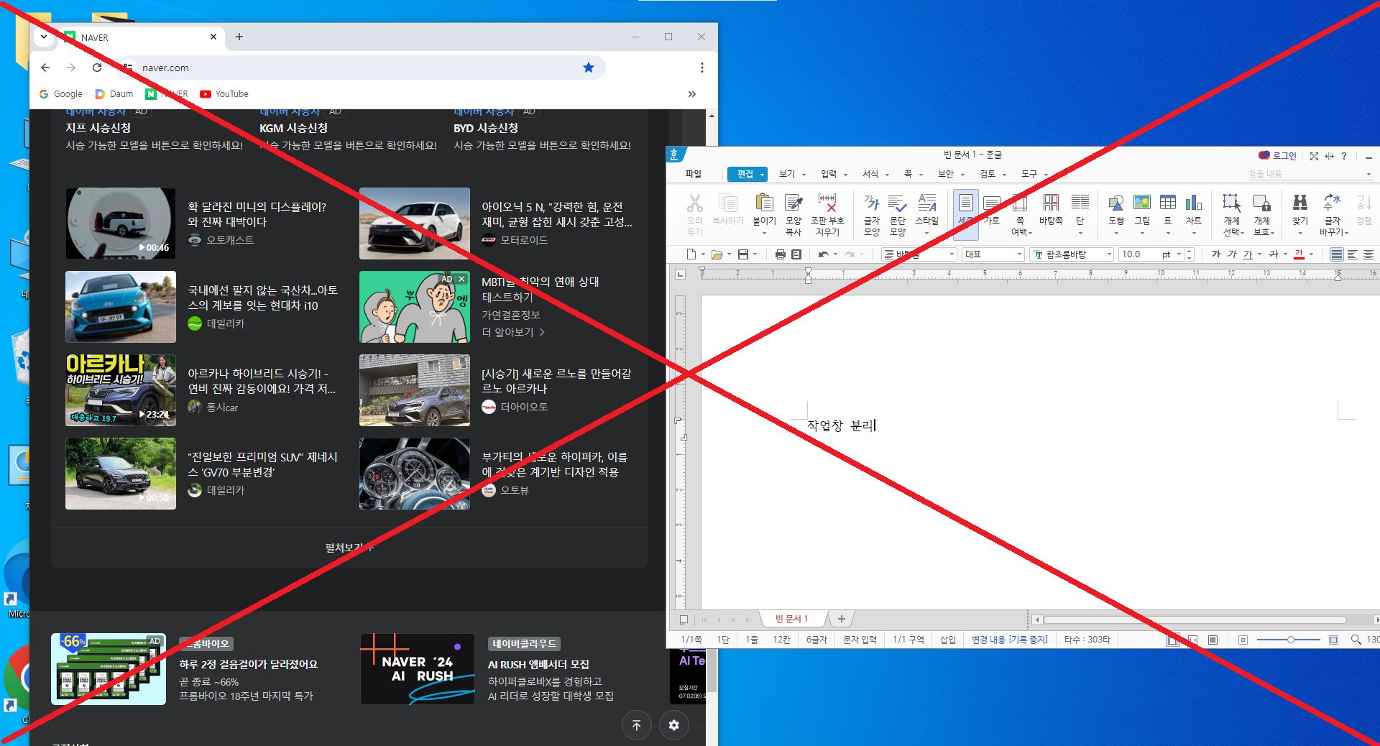The width and height of the screenshot is (1380, 746).
Task: Click 더 알아보기 in the MBTI ad
Action: tap(513, 332)
